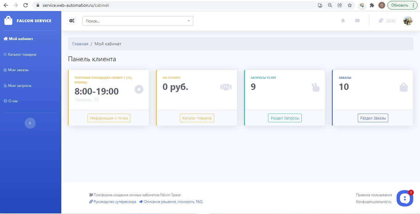Open the chat widget bubble
This screenshot has width=420, height=214.
tap(405, 198)
